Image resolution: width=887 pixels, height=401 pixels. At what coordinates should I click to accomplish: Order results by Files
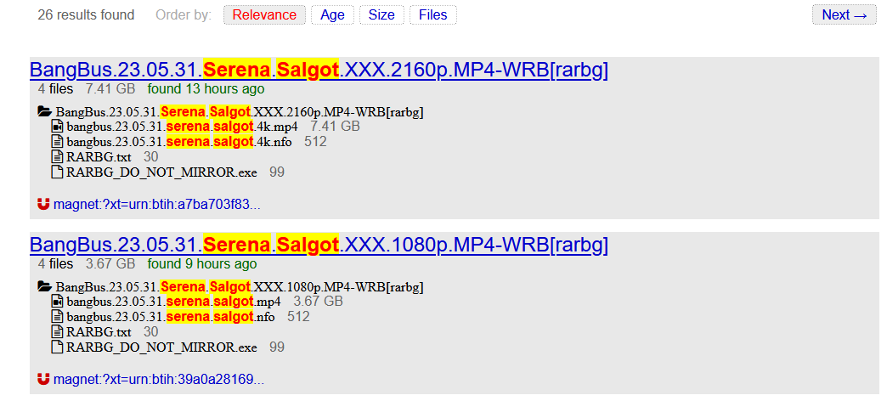point(433,14)
